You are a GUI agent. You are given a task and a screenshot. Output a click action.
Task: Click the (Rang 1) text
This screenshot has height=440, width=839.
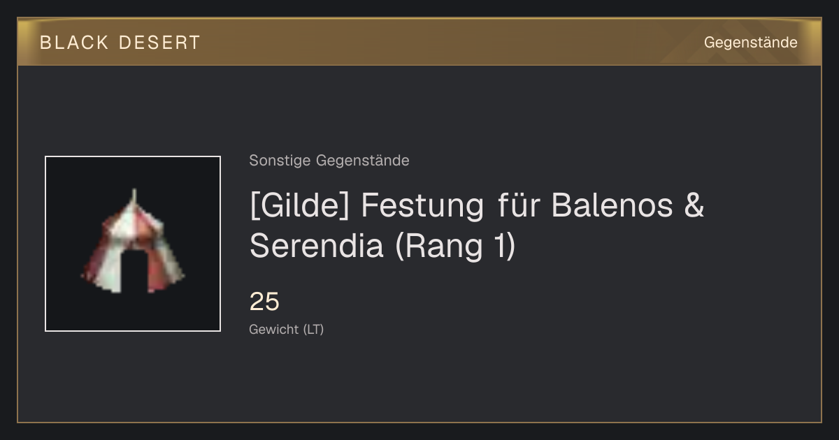coord(455,246)
